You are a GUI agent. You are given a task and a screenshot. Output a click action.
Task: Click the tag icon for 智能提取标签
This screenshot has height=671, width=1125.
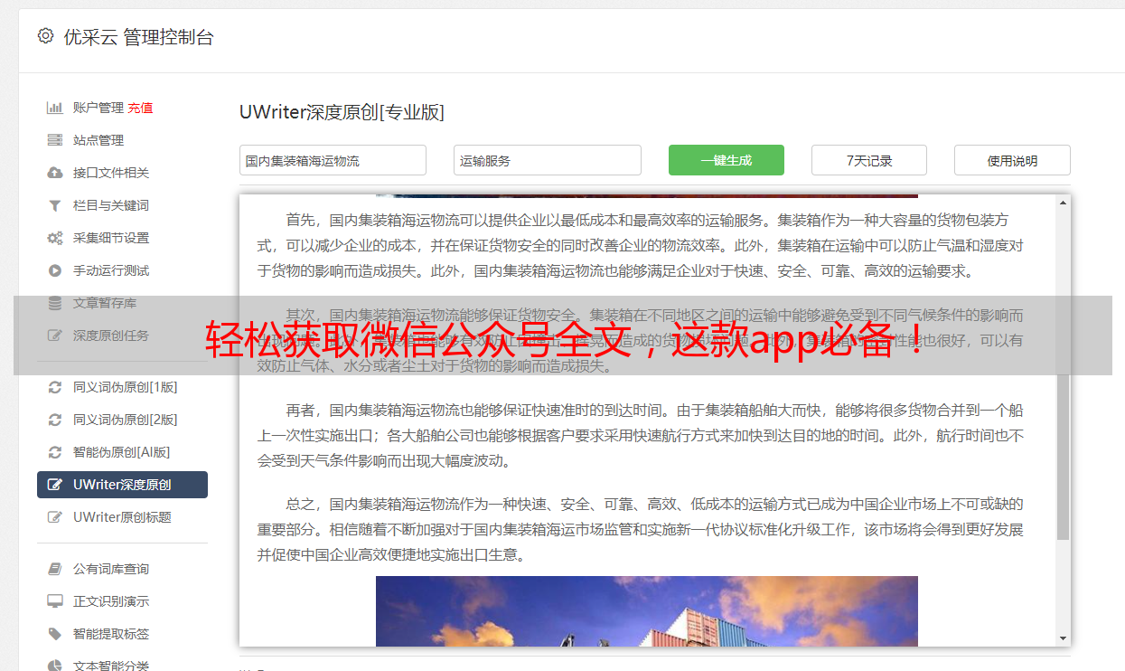(x=55, y=634)
